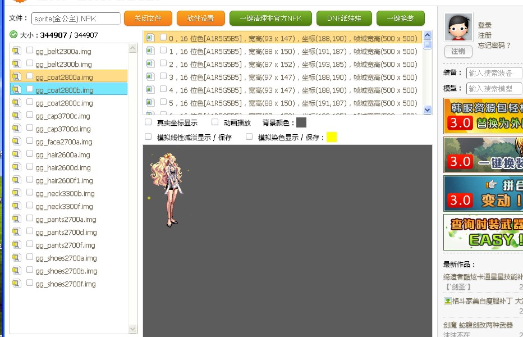Image resolution: width=523 pixels, height=337 pixels.
Task: Click the file list scroll-up arrow
Action: pyautogui.click(x=133, y=48)
